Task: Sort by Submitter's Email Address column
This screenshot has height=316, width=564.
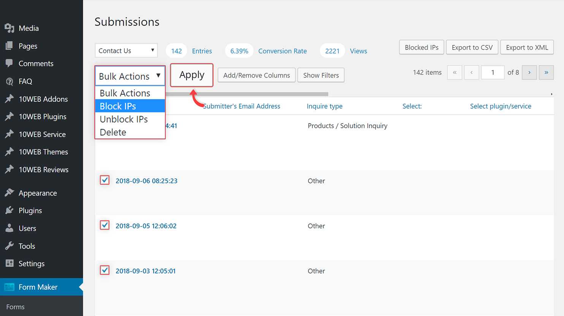Action: [241, 106]
